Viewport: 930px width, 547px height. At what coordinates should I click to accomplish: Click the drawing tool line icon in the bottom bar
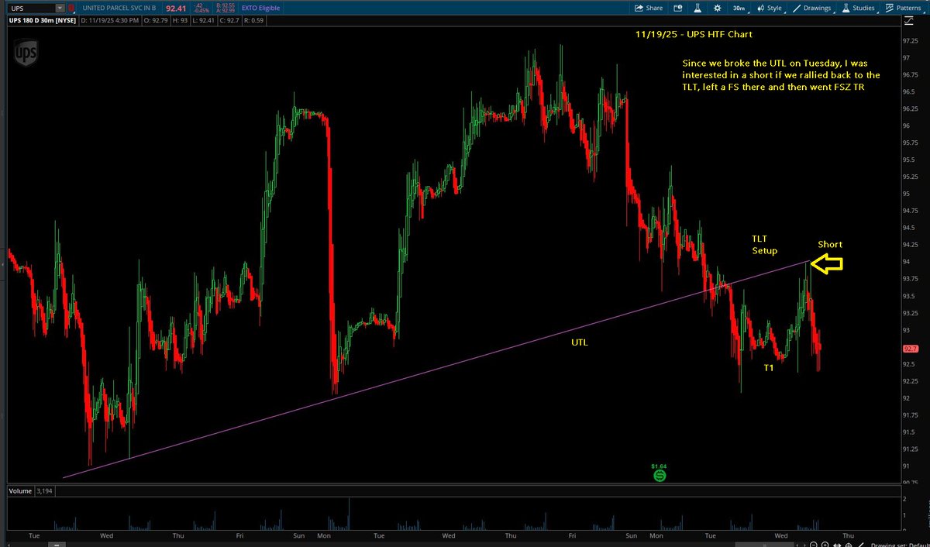coord(861,545)
